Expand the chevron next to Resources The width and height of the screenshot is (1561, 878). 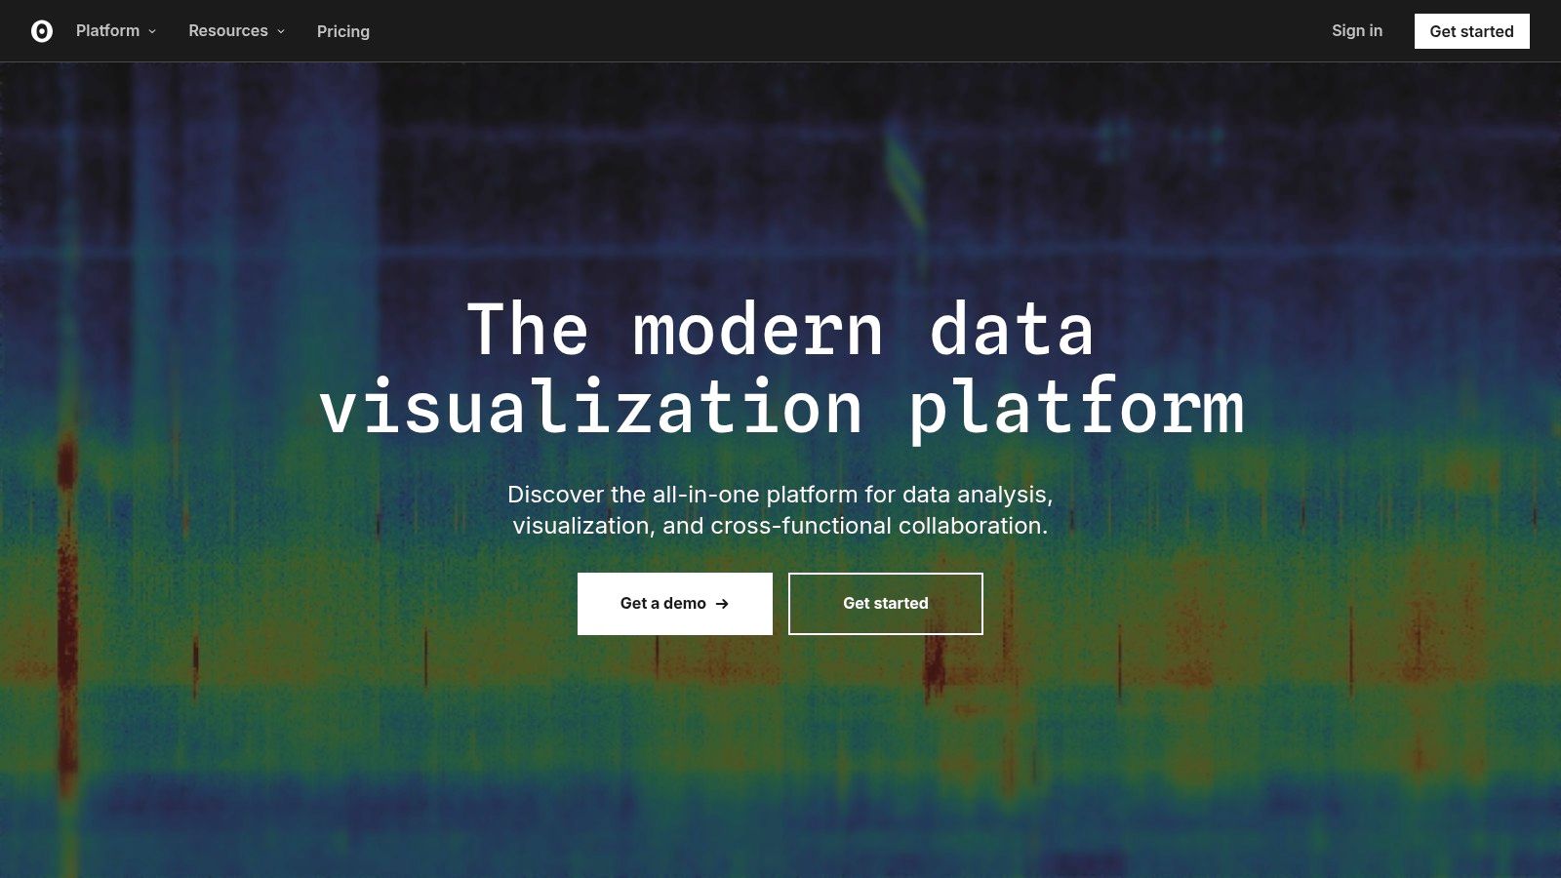(281, 31)
